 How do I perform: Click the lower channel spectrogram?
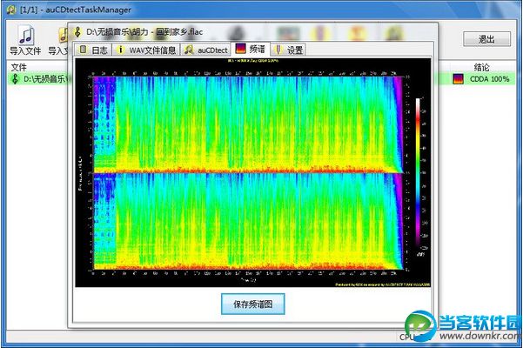tap(248, 222)
